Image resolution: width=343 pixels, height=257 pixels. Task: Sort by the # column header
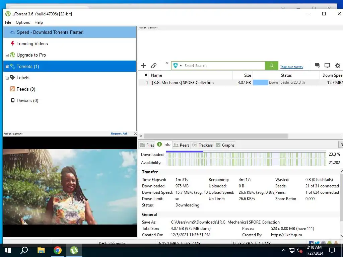coord(143,75)
